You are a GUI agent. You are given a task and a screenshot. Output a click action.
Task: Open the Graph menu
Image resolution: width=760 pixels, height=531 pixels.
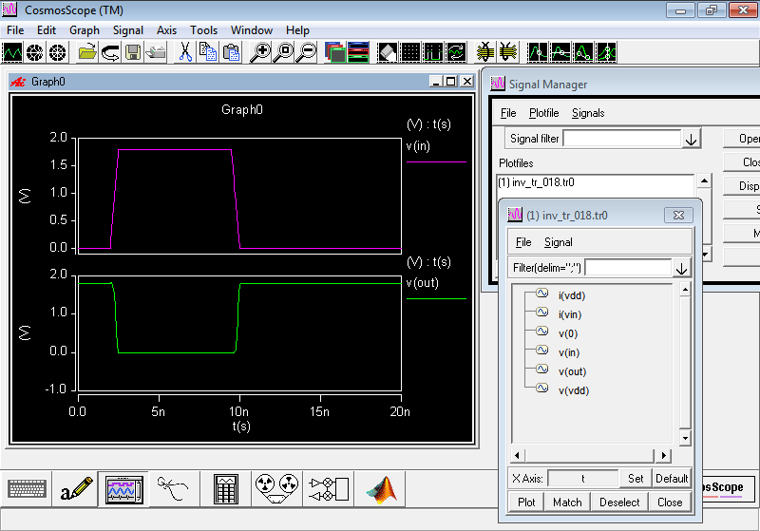click(85, 30)
